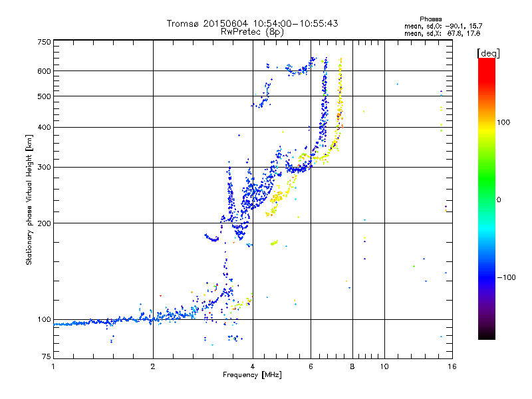Click the 'mean, sd,O: -90.1, 15.7' statistic
Screen dimensions: 532x399
[x=443, y=26]
